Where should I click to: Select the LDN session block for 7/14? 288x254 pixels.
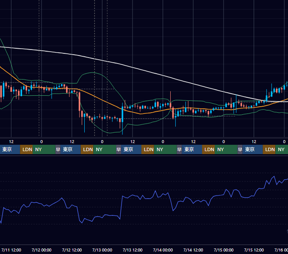point(208,149)
